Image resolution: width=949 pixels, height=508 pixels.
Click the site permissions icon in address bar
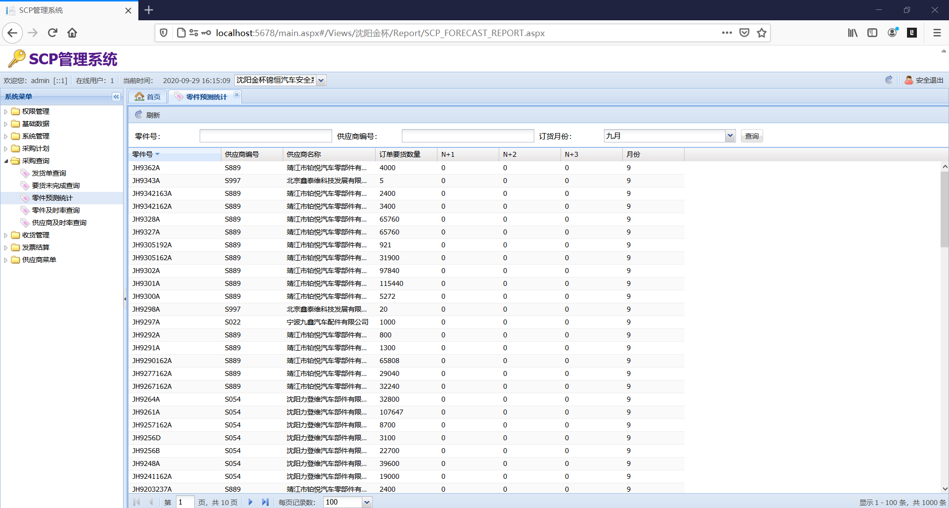(193, 33)
